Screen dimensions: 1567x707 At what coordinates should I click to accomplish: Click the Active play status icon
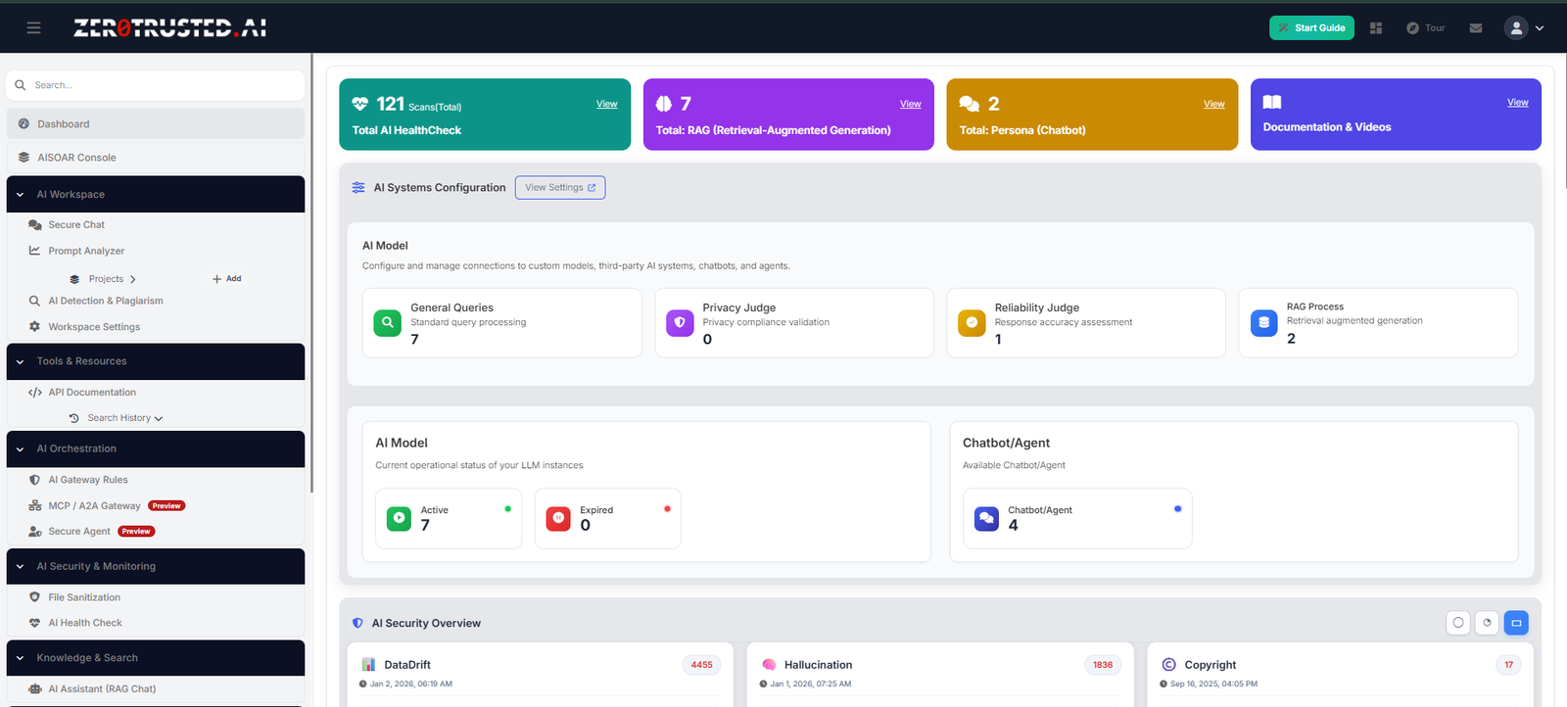coord(400,518)
